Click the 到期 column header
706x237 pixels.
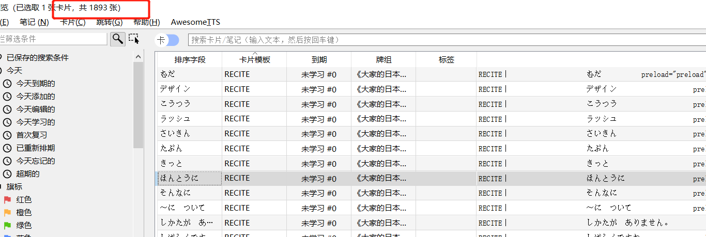319,60
